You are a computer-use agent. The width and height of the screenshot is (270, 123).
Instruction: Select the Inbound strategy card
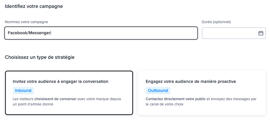point(69,93)
